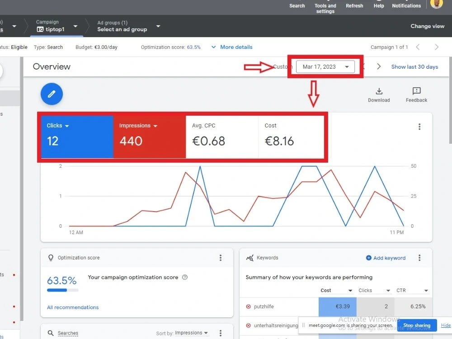Open the Clicks metric dropdown
Image resolution: width=452 pixels, height=339 pixels.
click(58, 126)
